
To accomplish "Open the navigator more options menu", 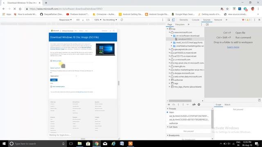I will click(x=201, y=24).
